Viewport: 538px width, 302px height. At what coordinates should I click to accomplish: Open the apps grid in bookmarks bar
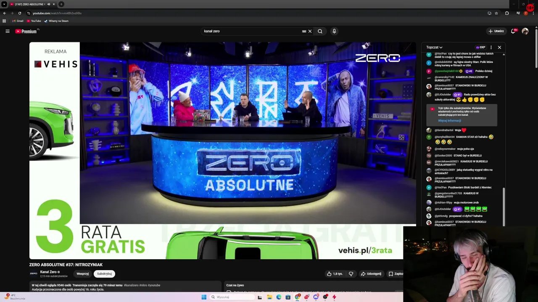click(x=4, y=21)
